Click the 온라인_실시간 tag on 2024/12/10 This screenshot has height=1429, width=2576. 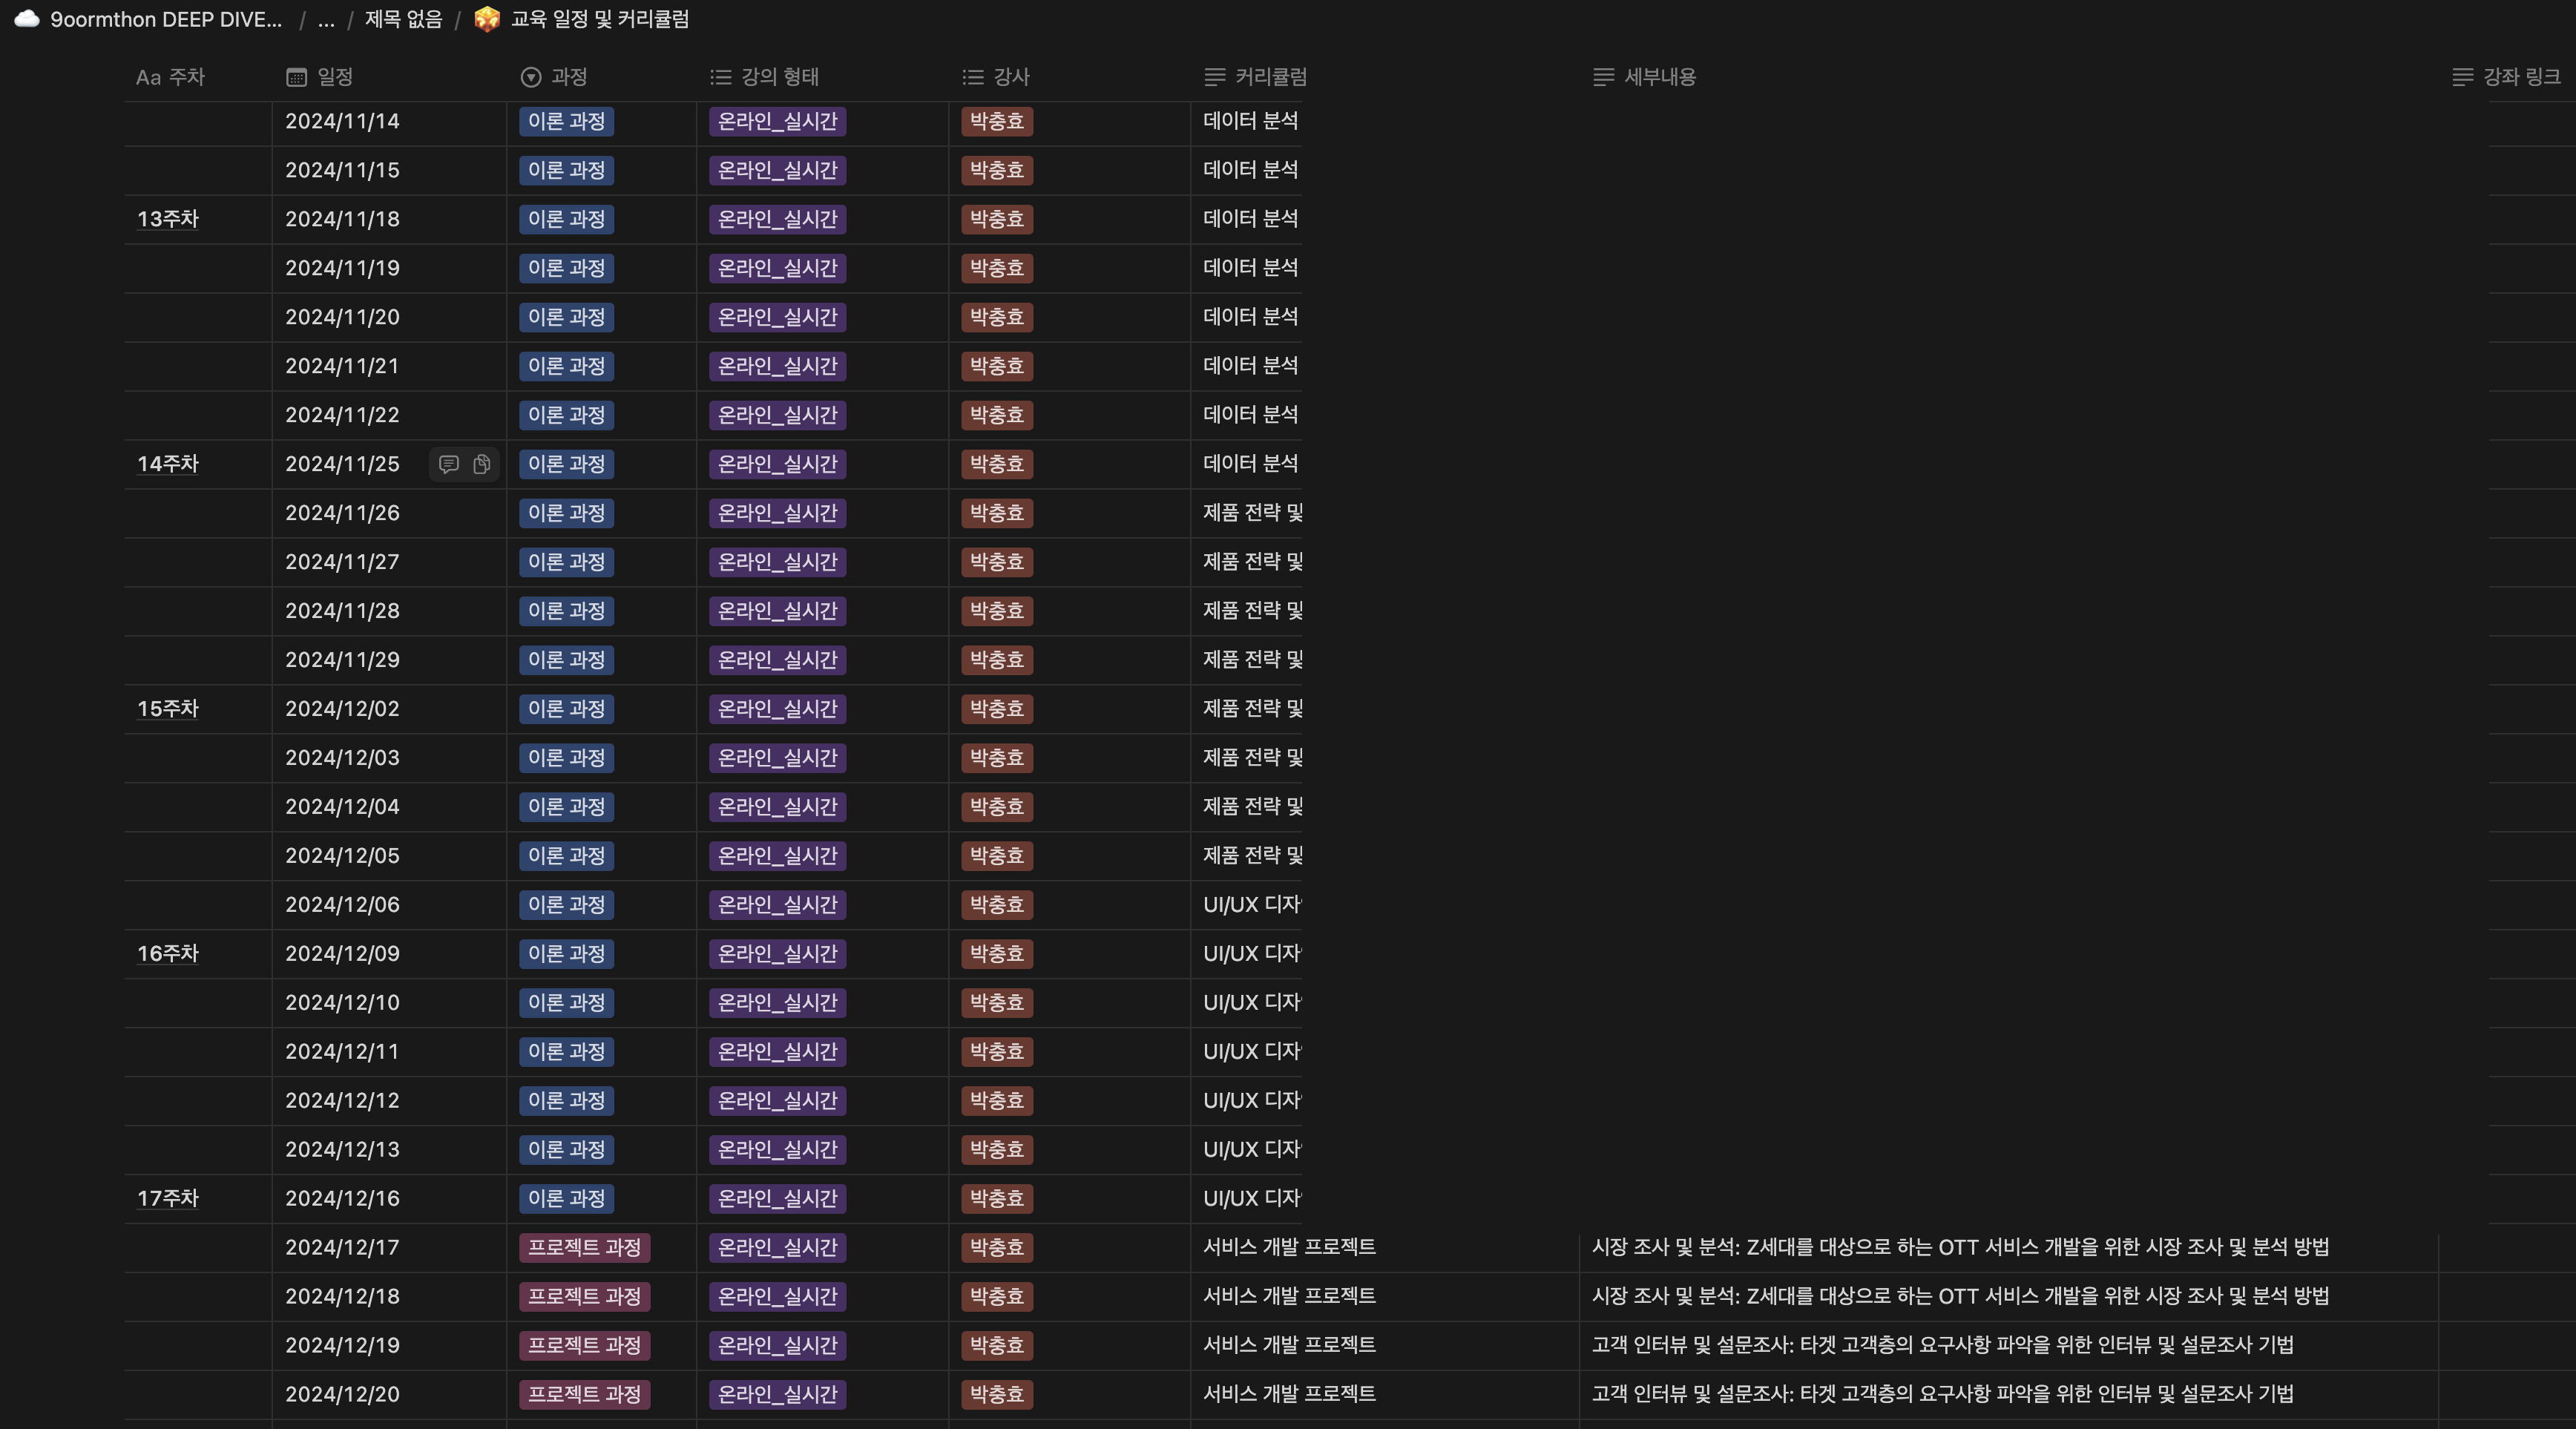coord(778,1002)
